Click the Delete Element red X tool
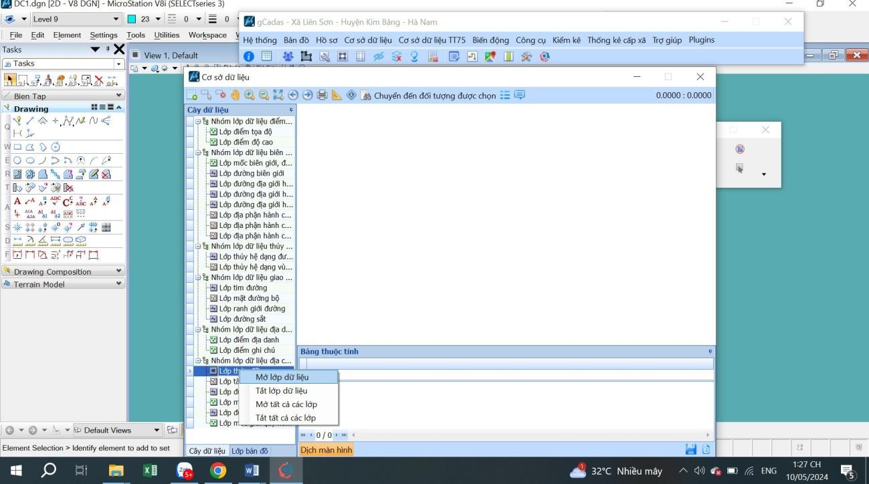Screen dimensions: 869x484 pos(98,80)
